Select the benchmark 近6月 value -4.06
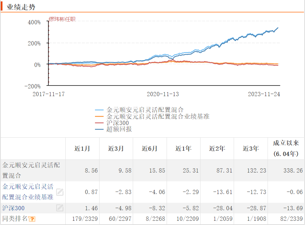Screen dimensions: 305x225 click(x=157, y=192)
